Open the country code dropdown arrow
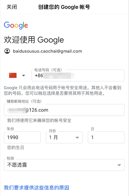 pos(24,75)
